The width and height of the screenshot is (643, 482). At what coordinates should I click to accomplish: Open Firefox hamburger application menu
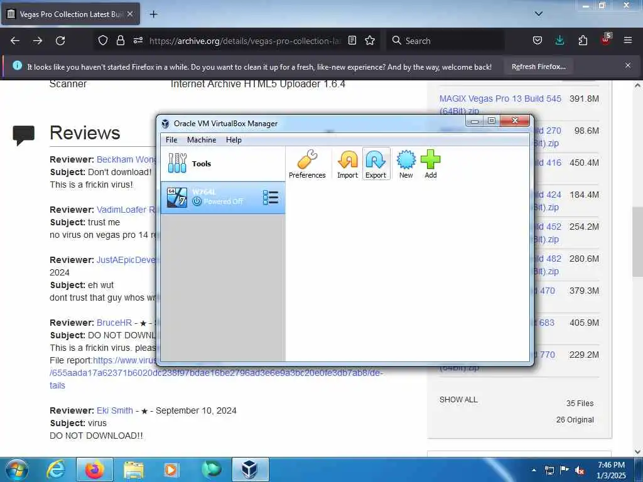[628, 41]
